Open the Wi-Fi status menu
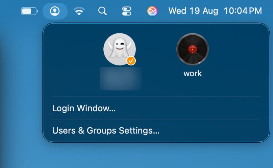 click(x=79, y=11)
